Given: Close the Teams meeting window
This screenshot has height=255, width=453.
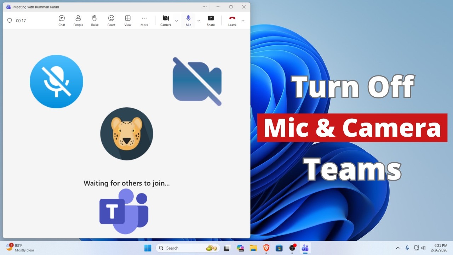Looking at the screenshot, I should (x=244, y=7).
